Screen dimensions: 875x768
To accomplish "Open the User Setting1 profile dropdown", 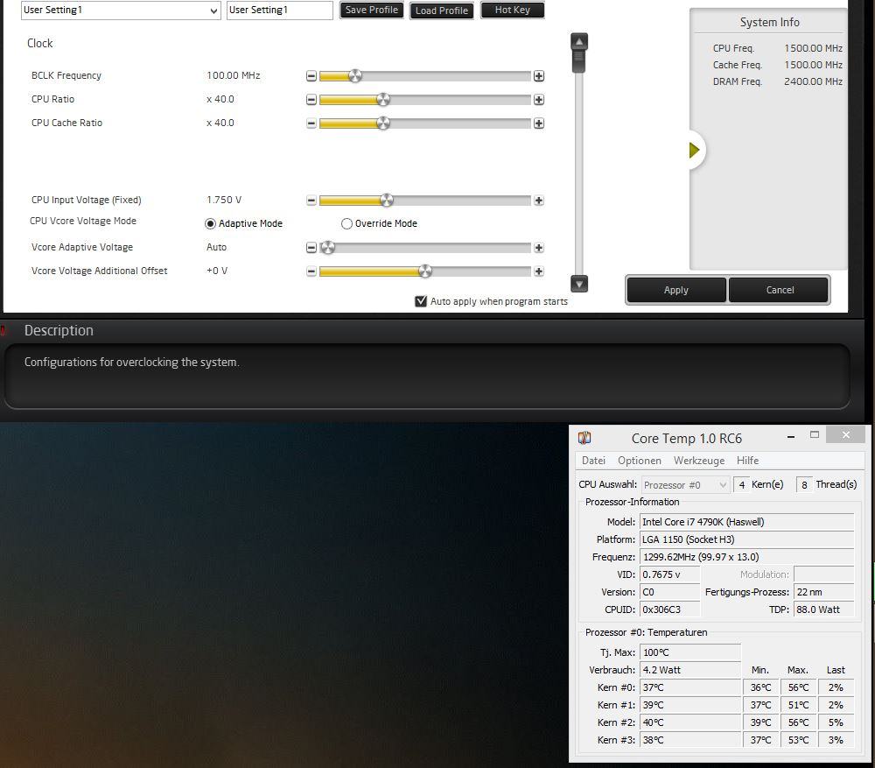I will tap(121, 10).
